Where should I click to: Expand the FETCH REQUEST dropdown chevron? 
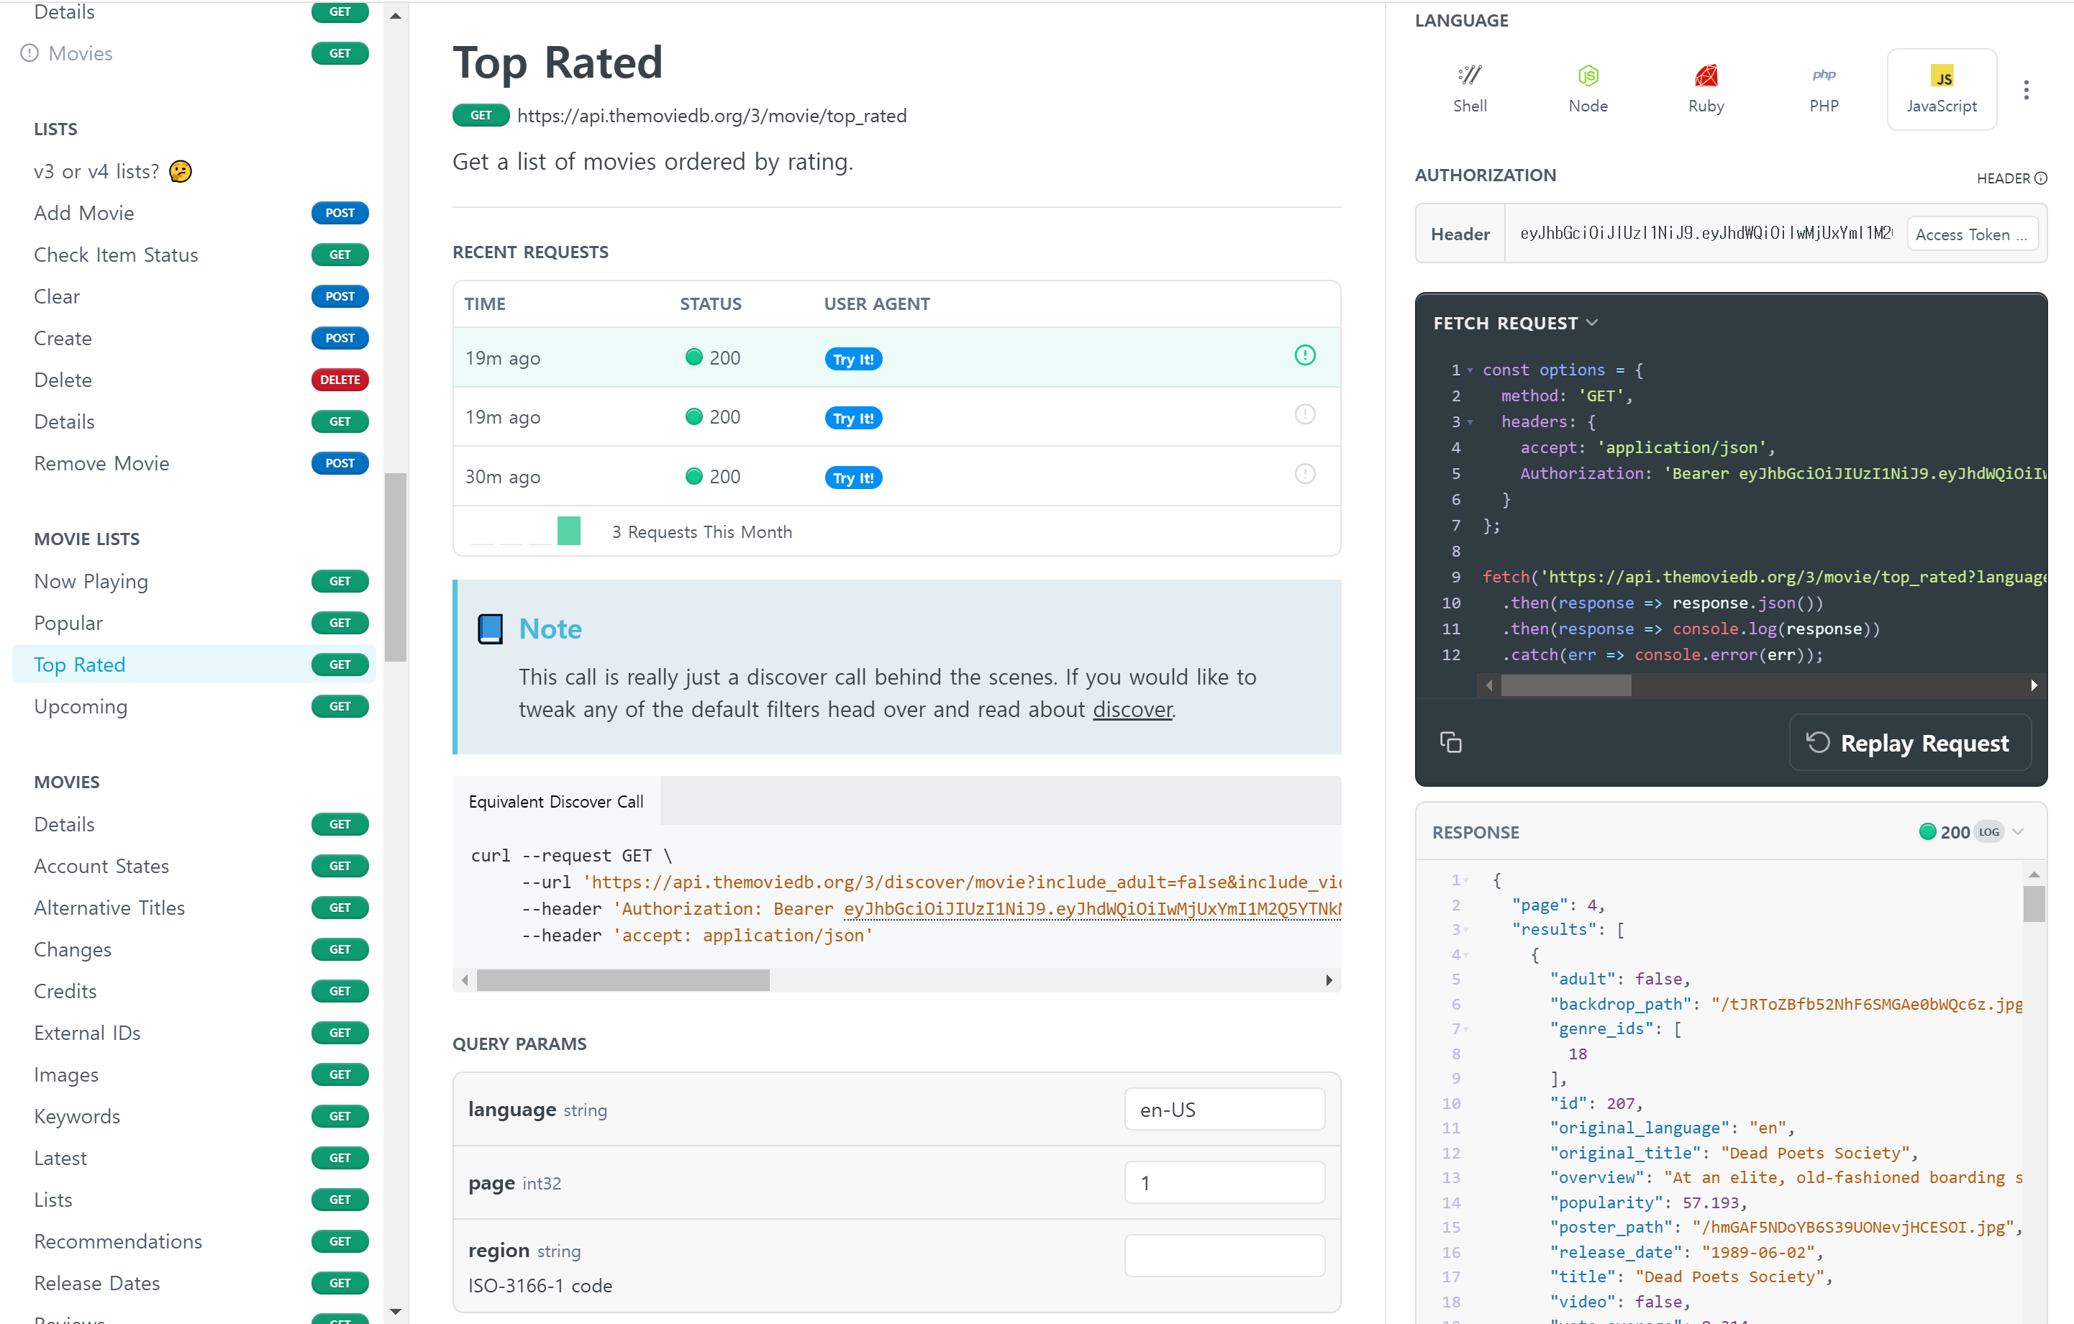(1592, 323)
